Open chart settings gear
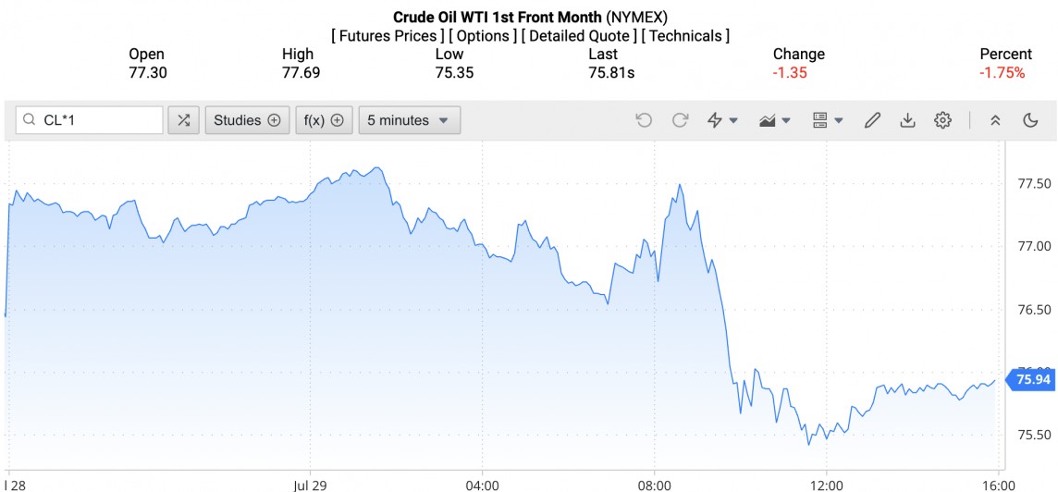Viewport: 1058px width, 492px height. point(942,120)
